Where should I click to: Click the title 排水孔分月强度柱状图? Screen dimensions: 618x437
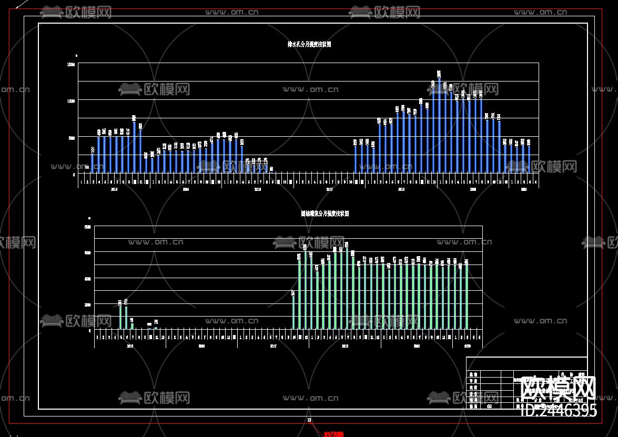[x=309, y=45]
